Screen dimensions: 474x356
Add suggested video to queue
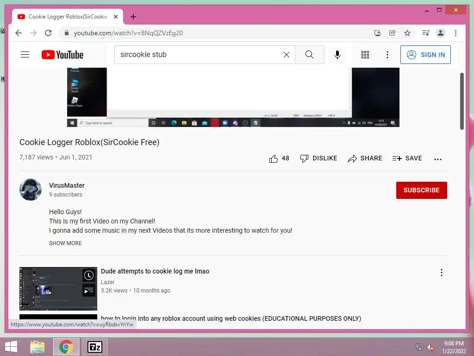[88, 291]
